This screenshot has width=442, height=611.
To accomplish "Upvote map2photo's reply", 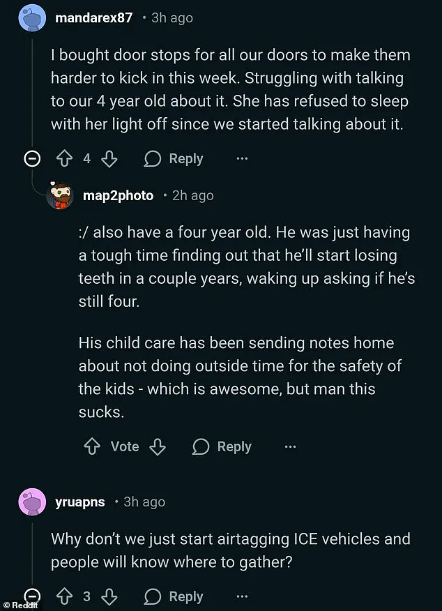I will point(91,446).
